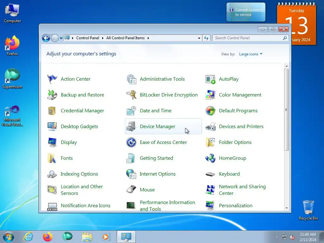
Task: Open Windows Explorer folder in taskbar
Action: [x=87, y=237]
